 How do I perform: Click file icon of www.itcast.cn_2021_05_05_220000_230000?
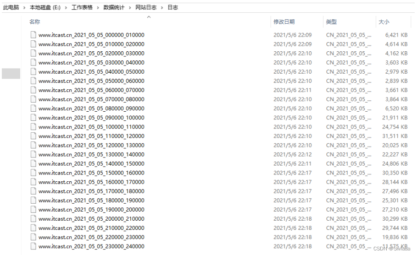coord(33,237)
